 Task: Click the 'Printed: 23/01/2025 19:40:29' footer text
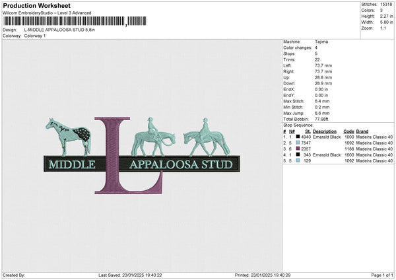click(263, 275)
